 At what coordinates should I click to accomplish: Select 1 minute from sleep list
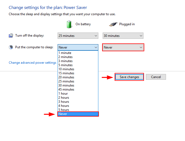tap(78, 53)
